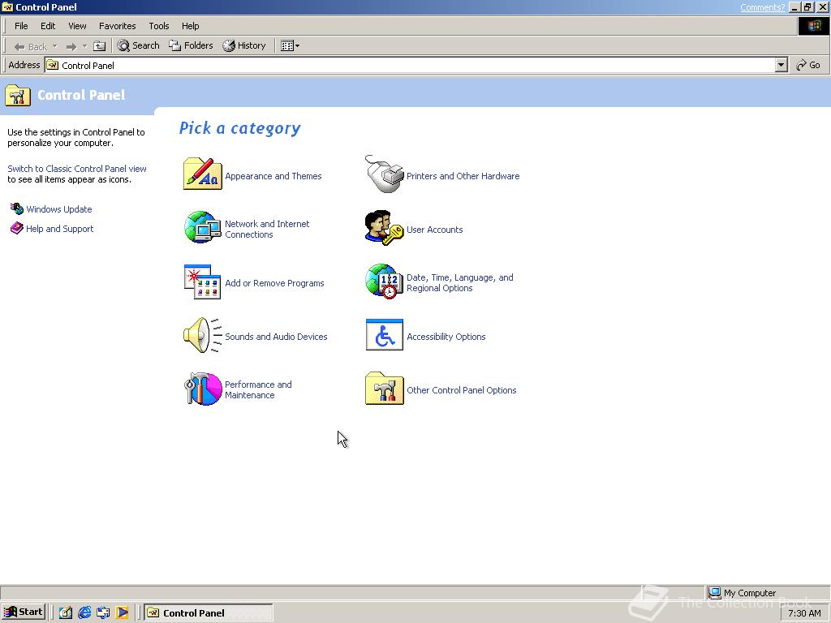Viewport: 831px width, 623px height.
Task: Click Printers and Other Hardware text link
Action: (x=463, y=176)
